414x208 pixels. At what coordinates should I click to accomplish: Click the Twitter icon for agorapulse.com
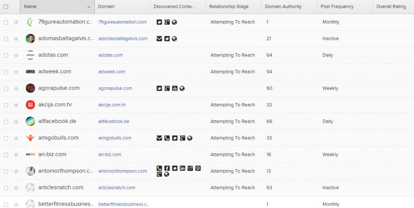(159, 88)
